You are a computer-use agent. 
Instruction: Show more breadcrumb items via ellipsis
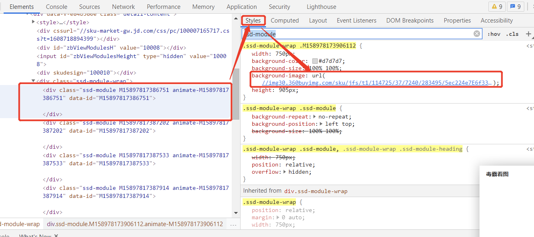click(x=233, y=224)
